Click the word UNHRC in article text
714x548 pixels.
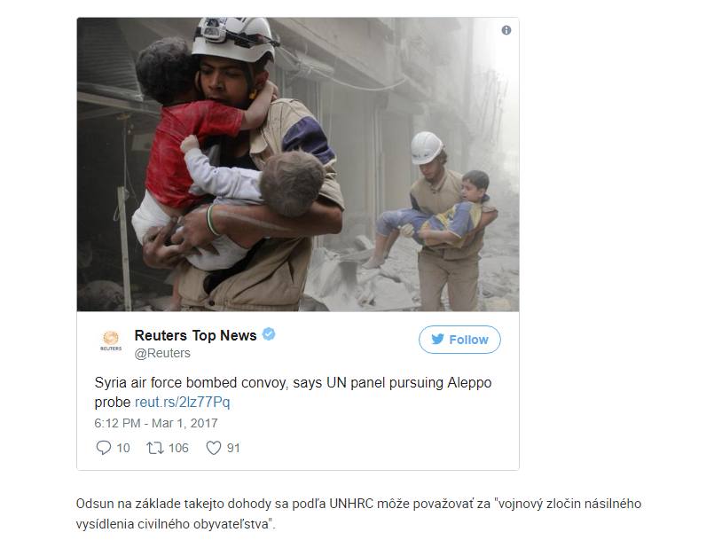click(x=351, y=504)
